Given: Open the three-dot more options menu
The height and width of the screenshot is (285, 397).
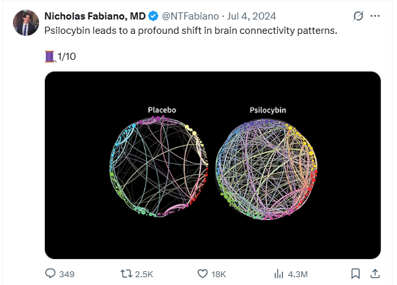Looking at the screenshot, I should (x=375, y=16).
